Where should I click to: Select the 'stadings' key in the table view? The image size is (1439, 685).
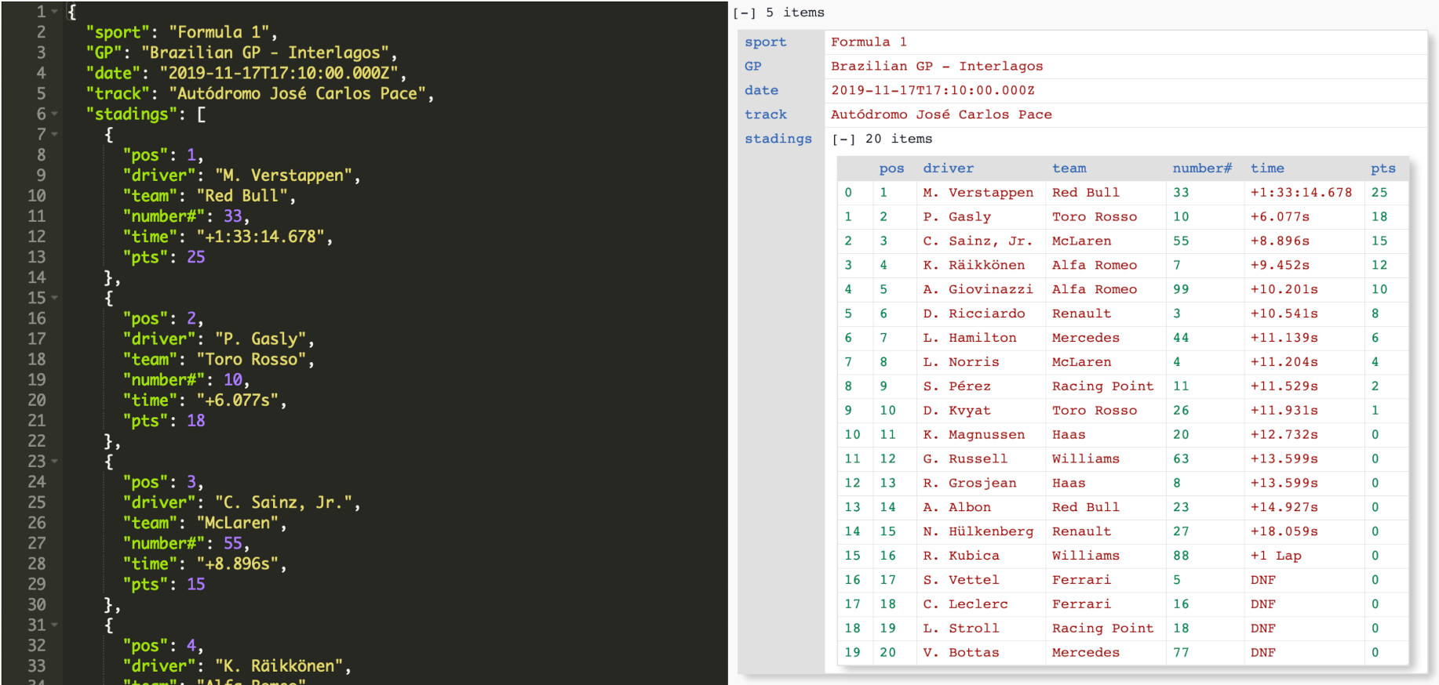(778, 139)
